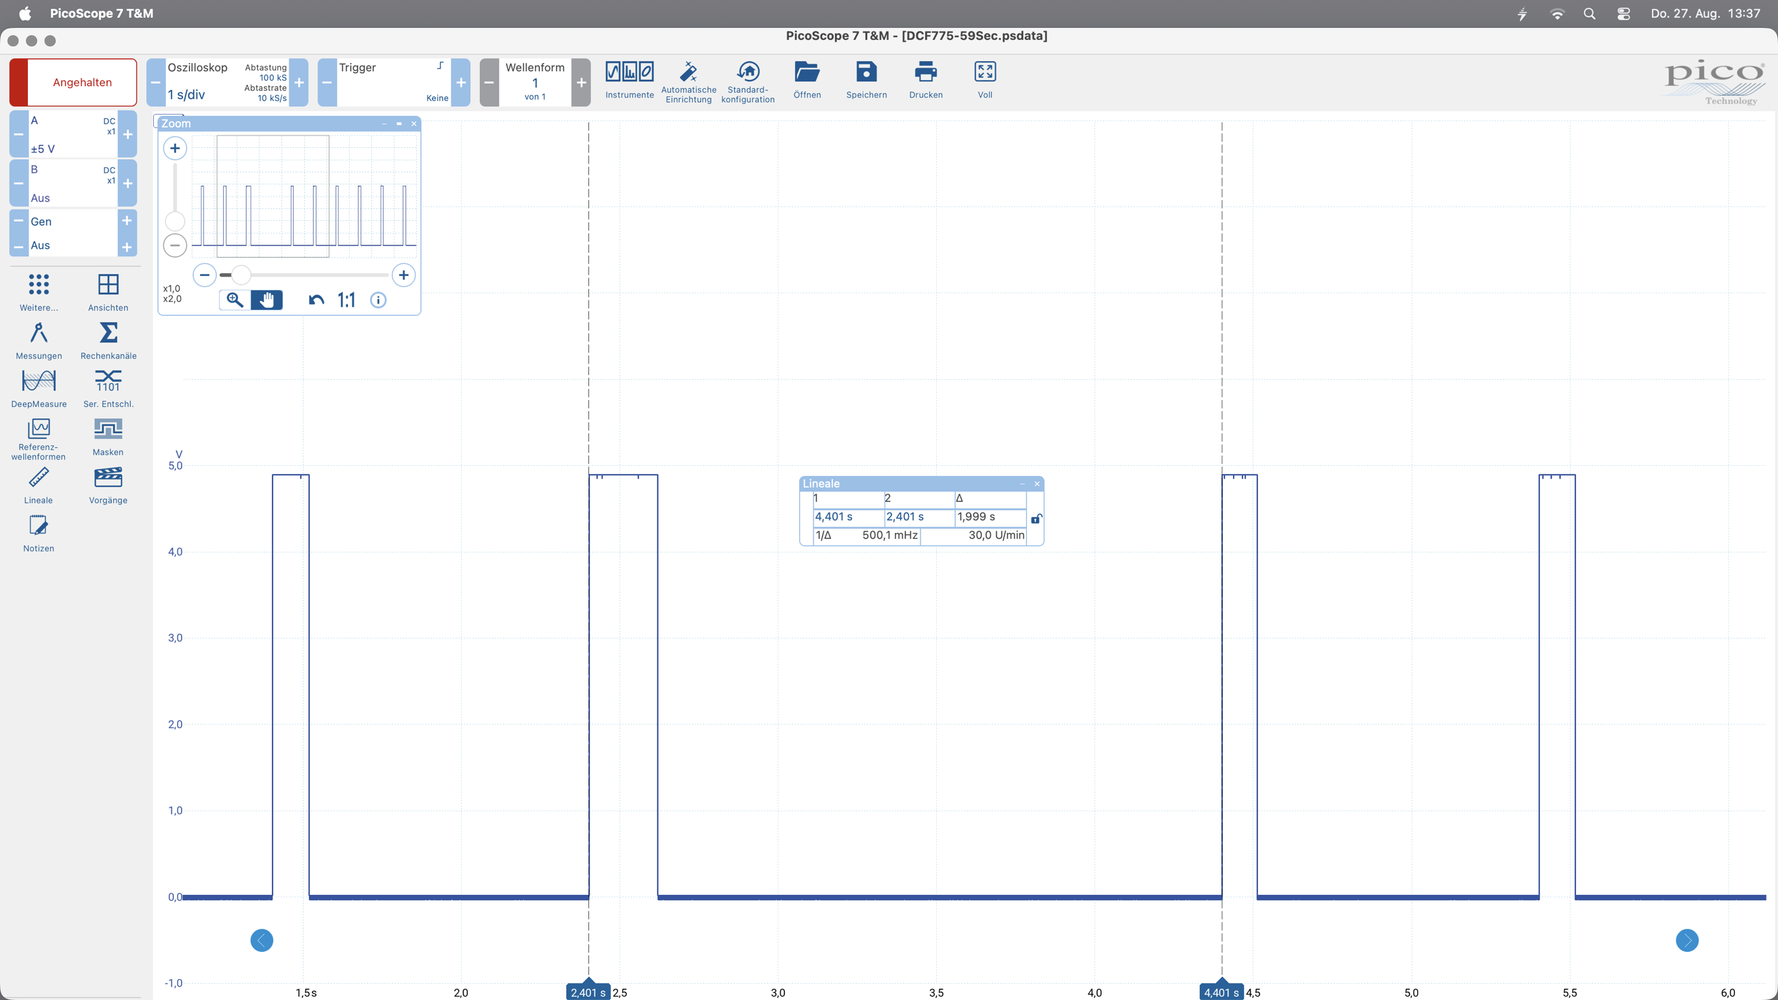Zoom out vertically in Zoom panel

175,245
